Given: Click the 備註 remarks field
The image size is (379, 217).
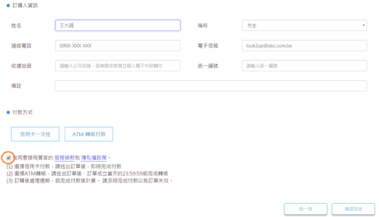Looking at the screenshot, I should tap(211, 86).
